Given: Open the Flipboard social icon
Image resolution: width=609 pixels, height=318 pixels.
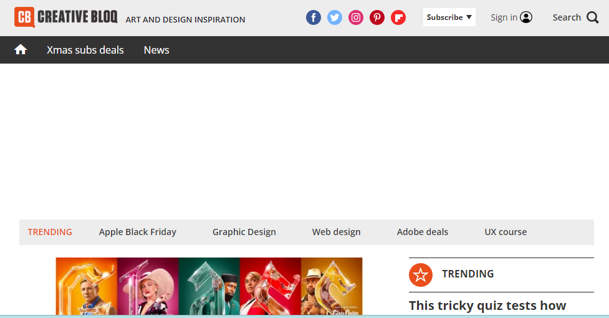Looking at the screenshot, I should coord(398,17).
